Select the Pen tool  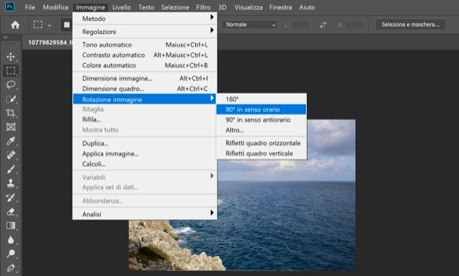point(11,268)
